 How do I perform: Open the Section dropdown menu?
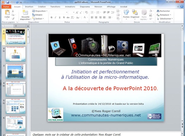(38, 19)
